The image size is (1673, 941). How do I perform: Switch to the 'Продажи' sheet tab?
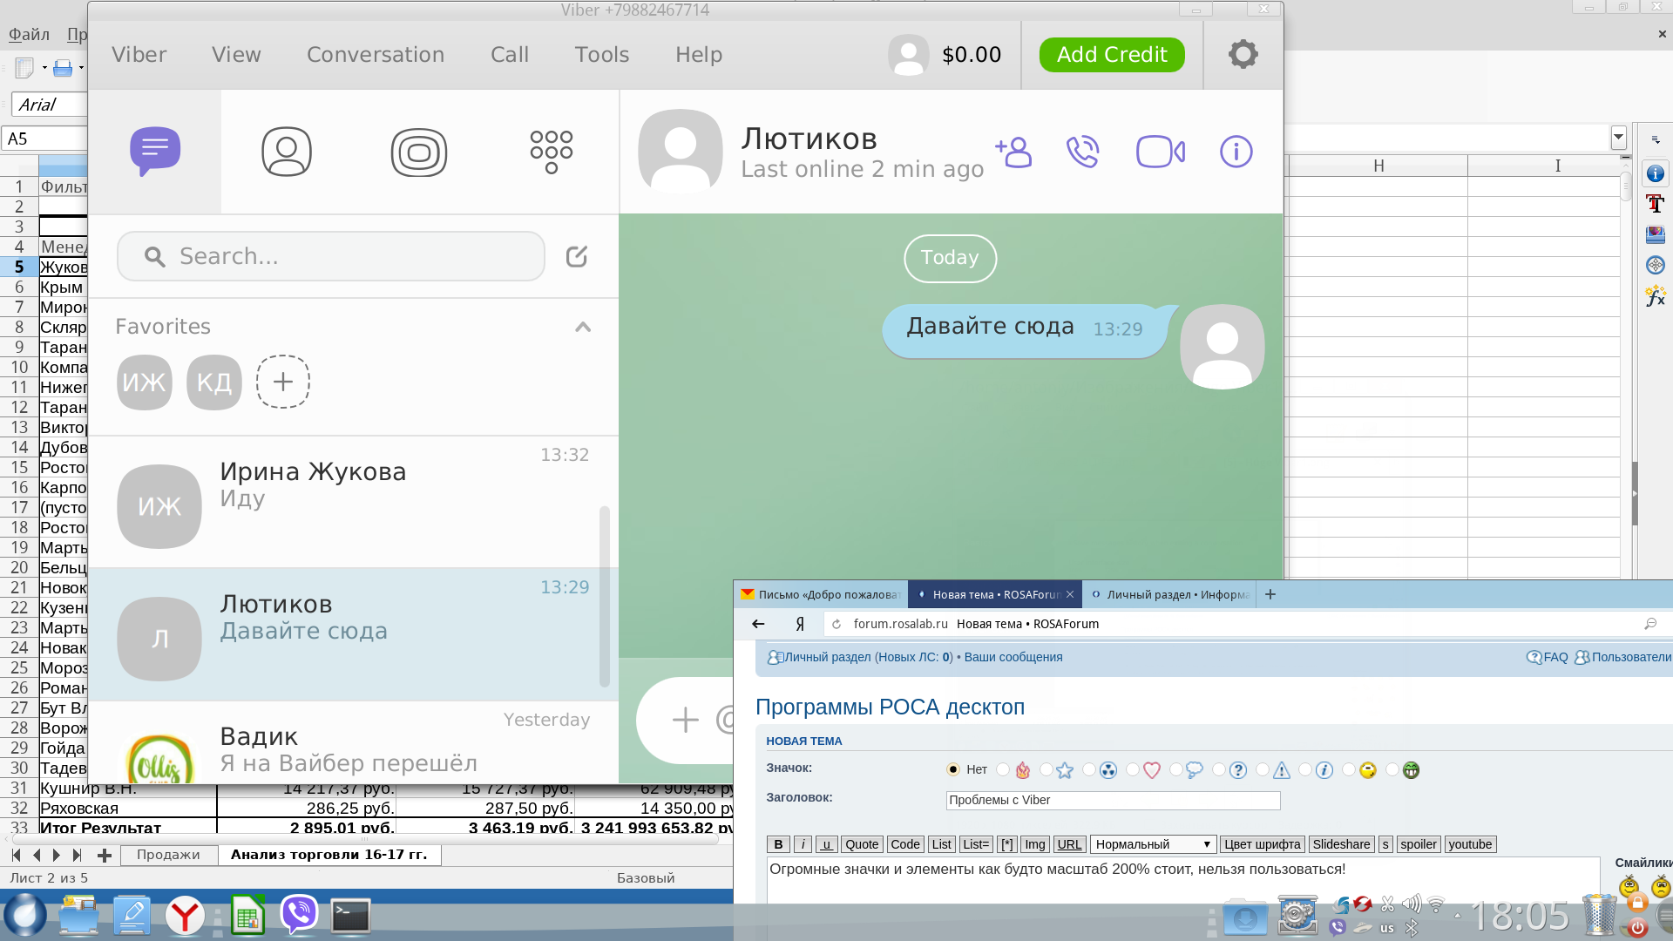click(x=168, y=855)
